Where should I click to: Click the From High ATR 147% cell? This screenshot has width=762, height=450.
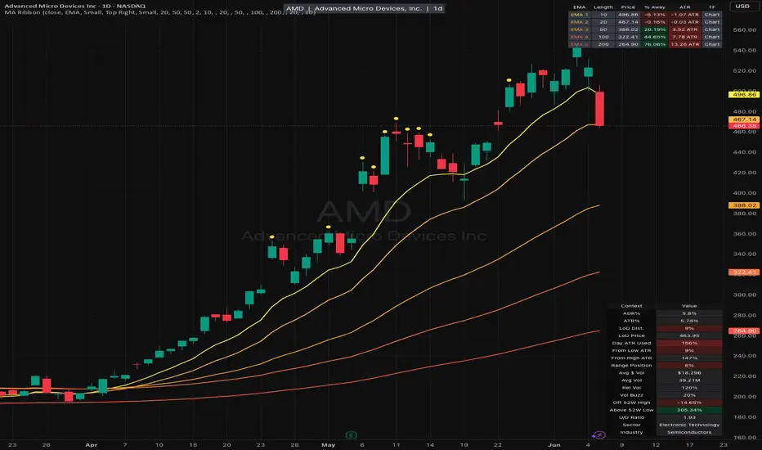click(x=689, y=358)
